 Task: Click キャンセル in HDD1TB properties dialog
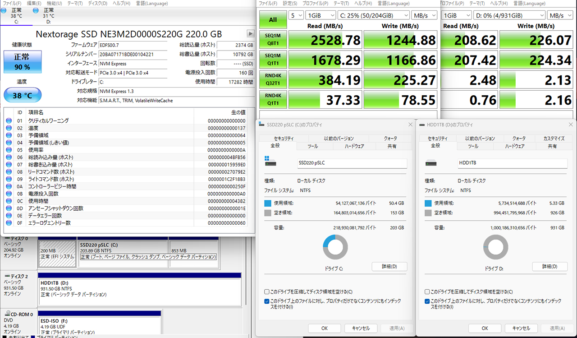(521, 328)
